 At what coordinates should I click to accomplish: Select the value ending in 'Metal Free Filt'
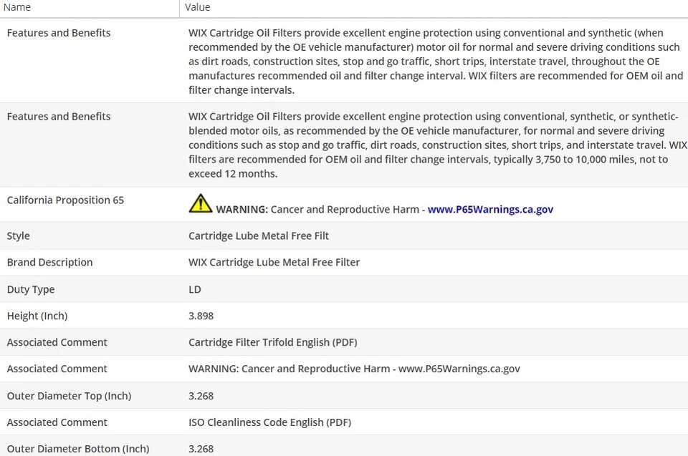[259, 236]
